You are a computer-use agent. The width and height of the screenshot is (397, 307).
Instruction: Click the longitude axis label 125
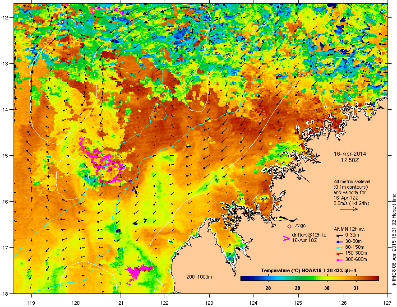[x=298, y=302]
